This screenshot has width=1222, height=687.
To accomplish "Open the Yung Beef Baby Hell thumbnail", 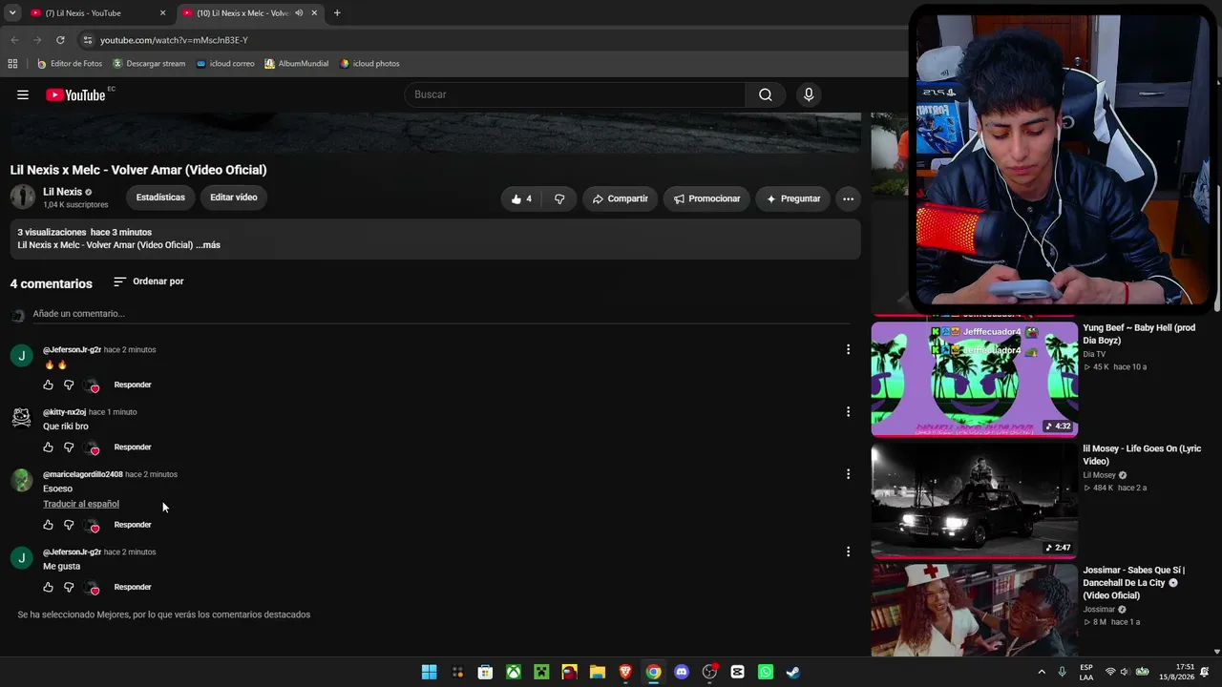I will coord(975,379).
